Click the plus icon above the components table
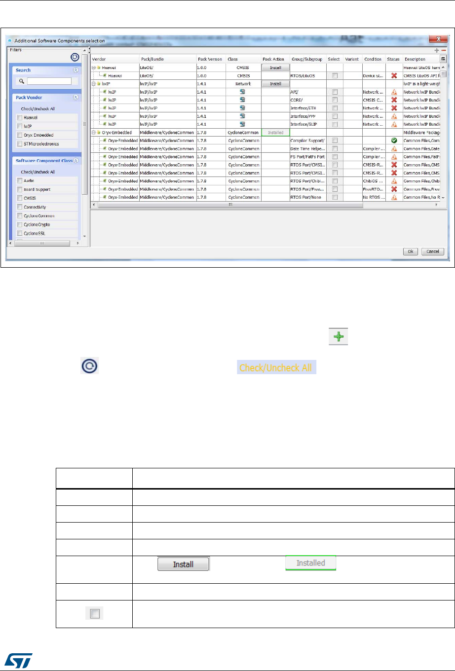This screenshot has width=455, height=671. point(436,50)
